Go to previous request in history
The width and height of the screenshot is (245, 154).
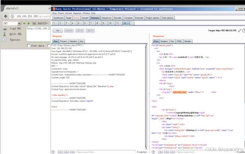pos(78,30)
